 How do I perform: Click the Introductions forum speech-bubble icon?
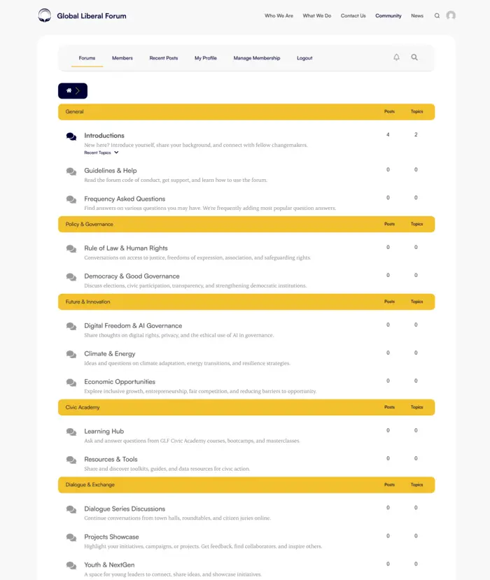click(71, 136)
